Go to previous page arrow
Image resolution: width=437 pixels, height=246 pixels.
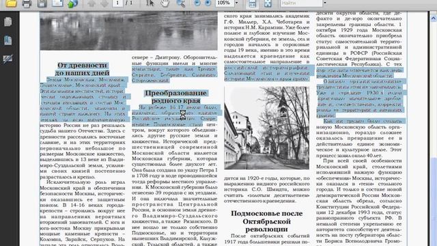[x=91, y=3]
